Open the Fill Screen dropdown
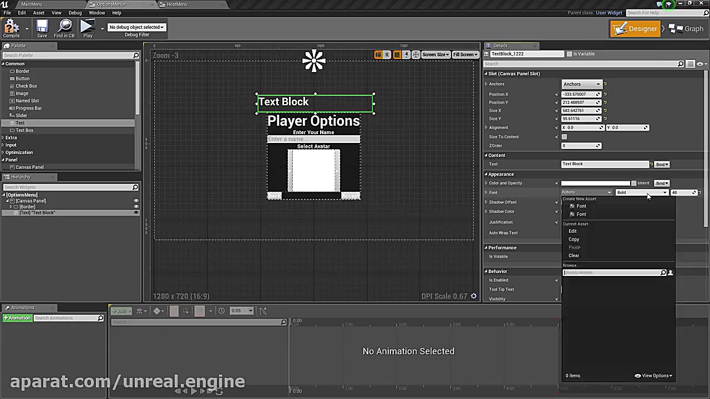 [465, 54]
